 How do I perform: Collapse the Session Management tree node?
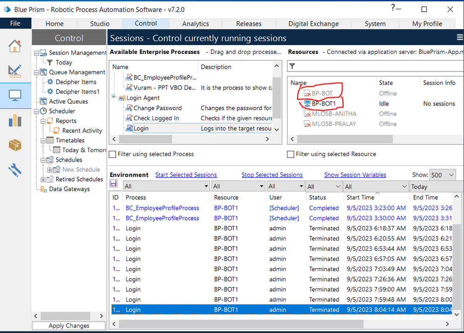tap(37, 53)
